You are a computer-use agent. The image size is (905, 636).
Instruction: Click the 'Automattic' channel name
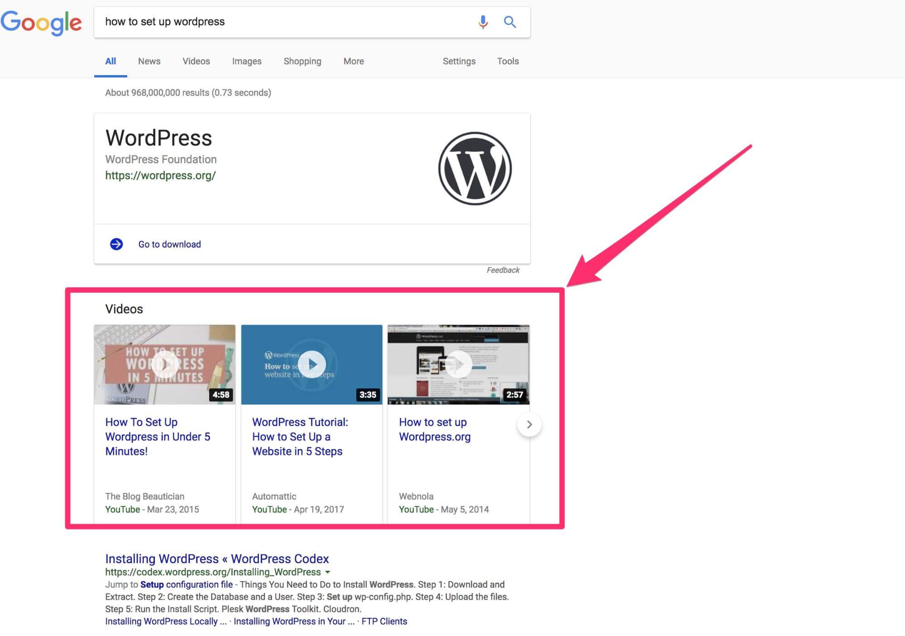point(274,497)
